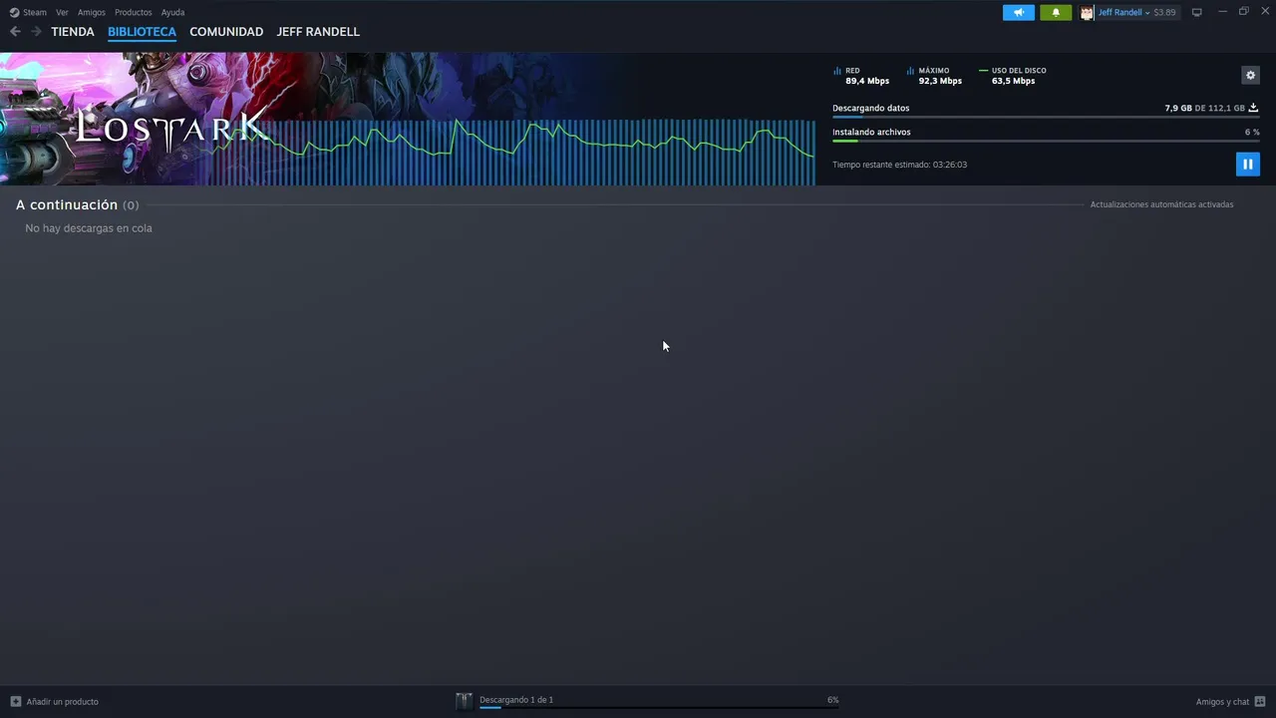Open the announcements megaphone button
This screenshot has height=718, width=1276.
(x=1019, y=12)
